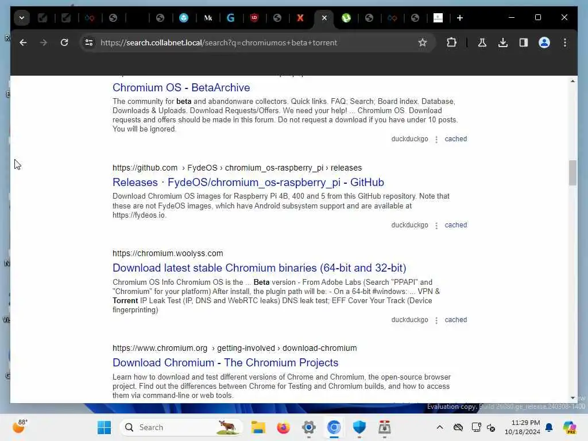View site information icon in address bar
The image size is (588, 441).
[89, 42]
